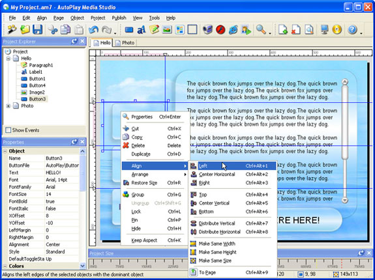Collapse the Object properties category

[x=5, y=151]
